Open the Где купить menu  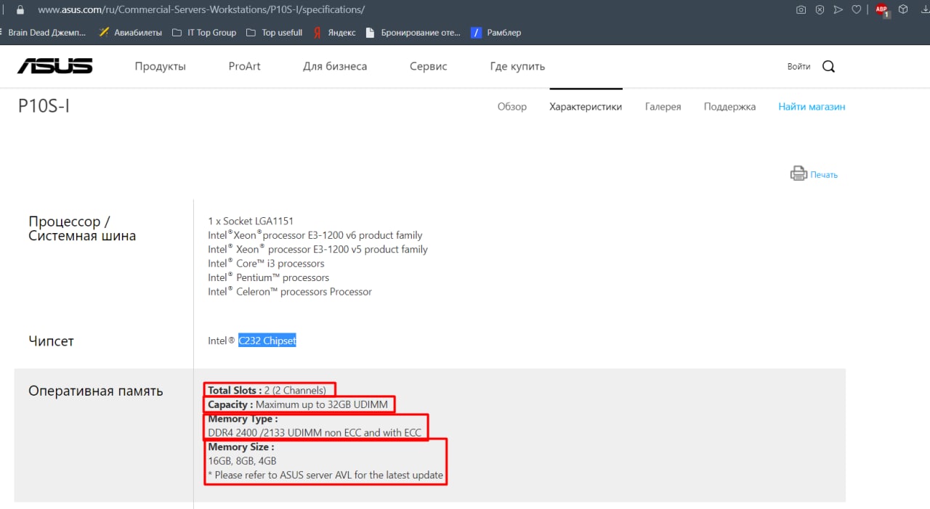click(x=517, y=66)
